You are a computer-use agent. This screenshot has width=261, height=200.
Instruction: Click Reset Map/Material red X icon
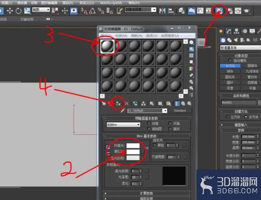click(127, 104)
